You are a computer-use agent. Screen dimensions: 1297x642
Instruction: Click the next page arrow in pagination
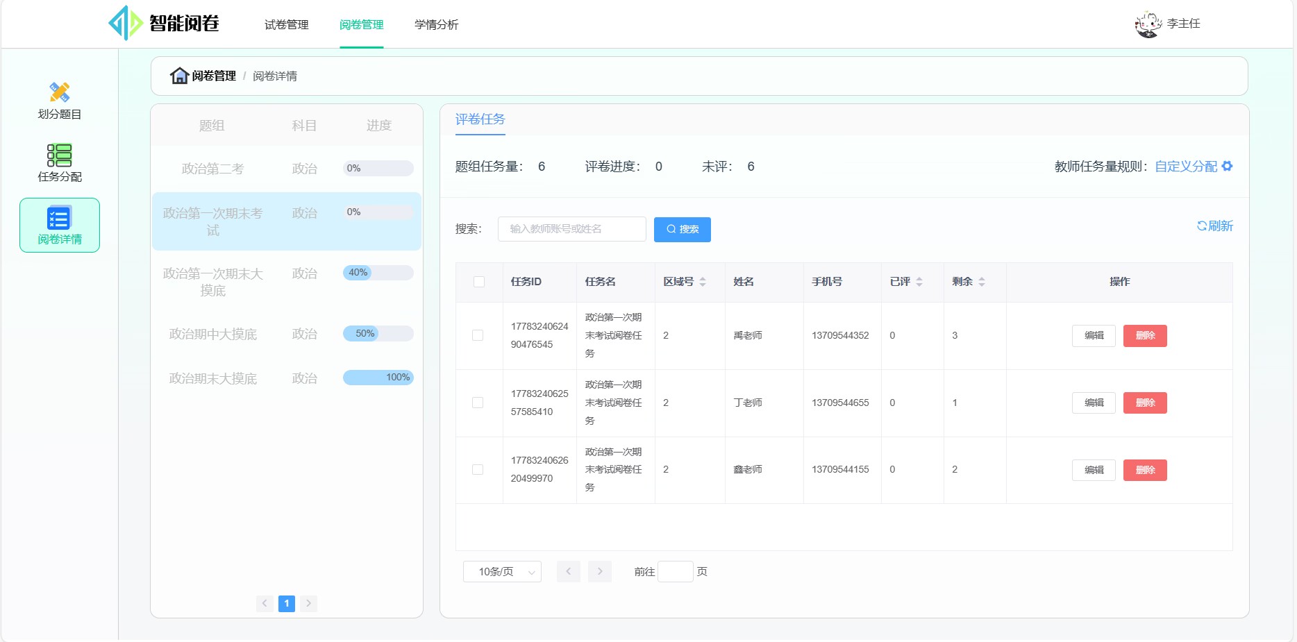600,571
